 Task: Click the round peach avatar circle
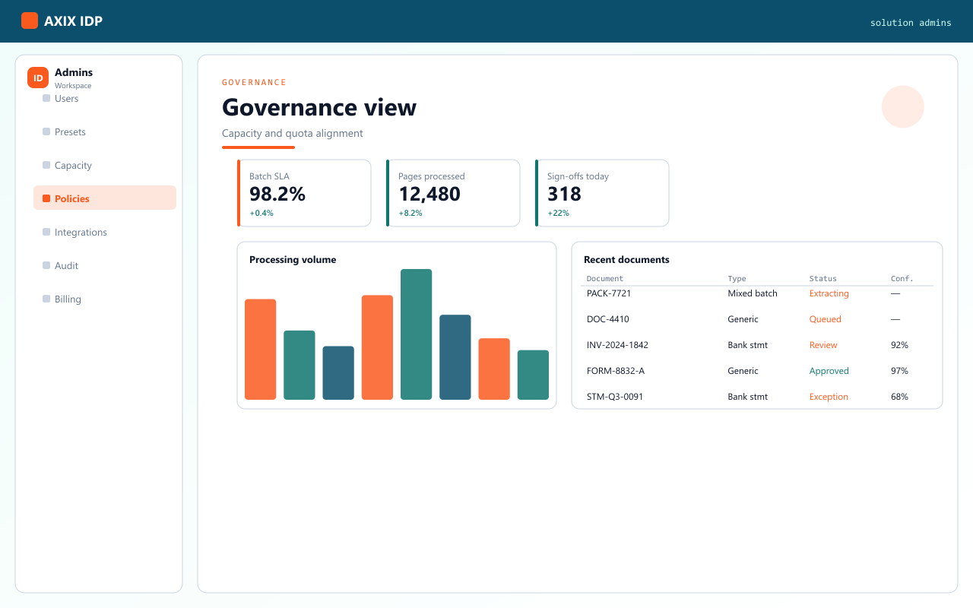point(903,106)
